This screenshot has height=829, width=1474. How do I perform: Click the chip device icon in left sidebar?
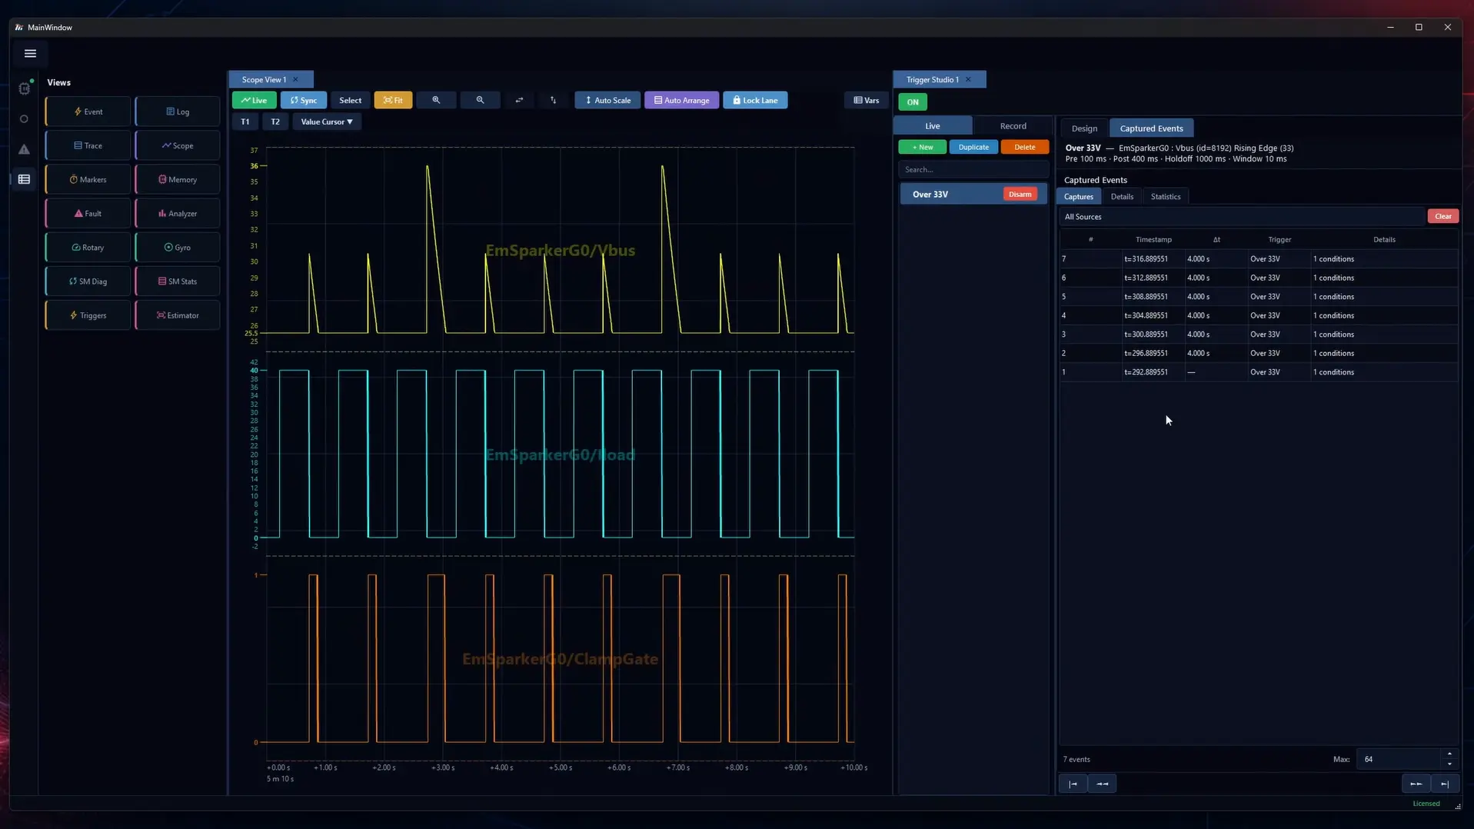pyautogui.click(x=24, y=88)
